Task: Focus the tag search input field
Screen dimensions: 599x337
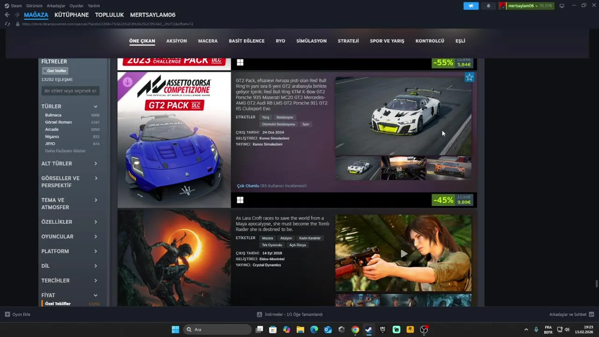Action: (x=70, y=91)
